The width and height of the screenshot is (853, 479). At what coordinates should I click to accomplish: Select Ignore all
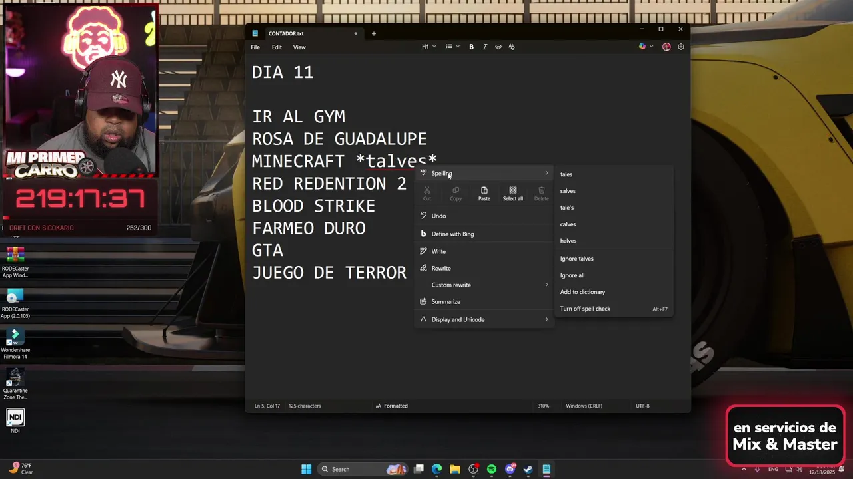click(x=614, y=275)
